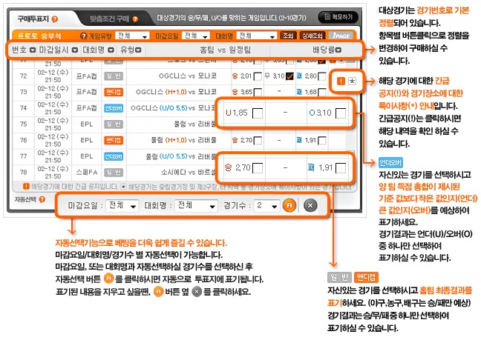481x340 pixels.
Task: Click the 언더오버 badge on row 74
Action: pos(114,108)
